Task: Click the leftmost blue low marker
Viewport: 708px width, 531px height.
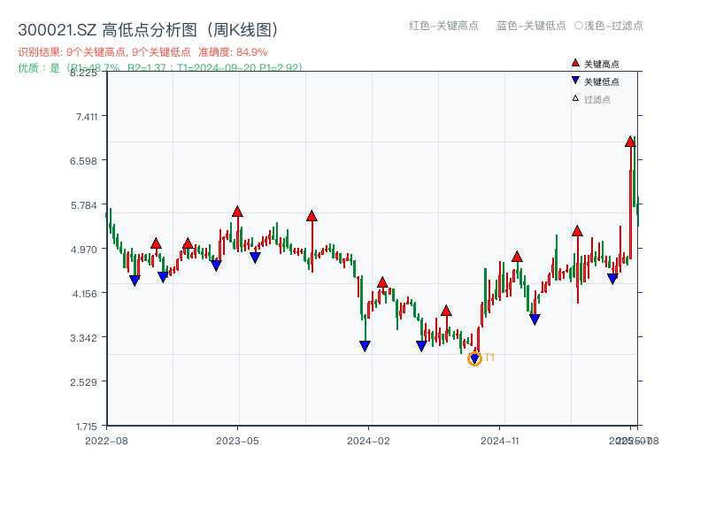Action: tap(135, 281)
